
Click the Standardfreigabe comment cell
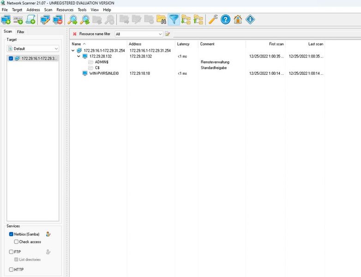pos(214,68)
